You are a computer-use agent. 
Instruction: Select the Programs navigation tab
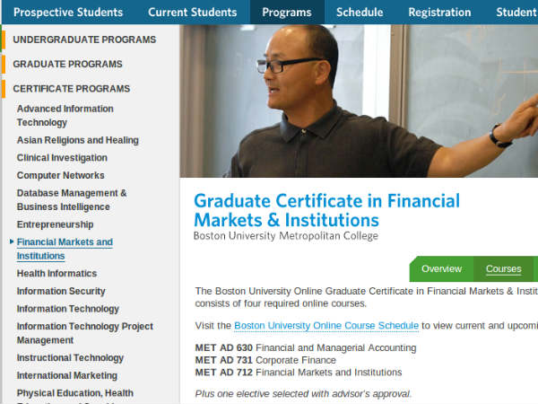[x=287, y=13]
